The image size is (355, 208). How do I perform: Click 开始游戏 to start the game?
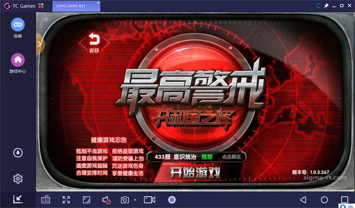point(195,173)
